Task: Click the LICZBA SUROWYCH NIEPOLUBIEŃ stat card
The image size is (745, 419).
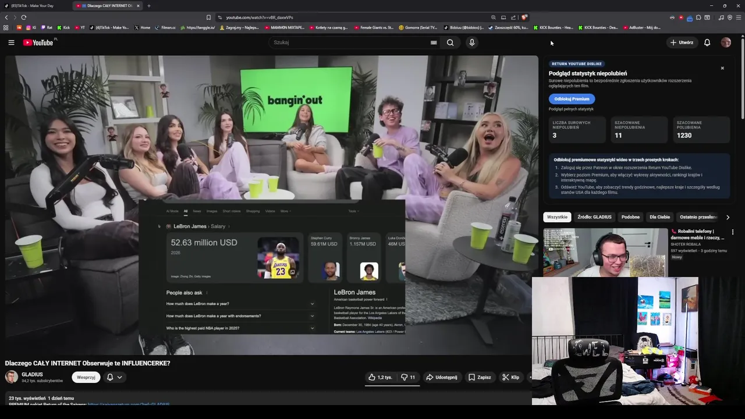Action: point(577,129)
